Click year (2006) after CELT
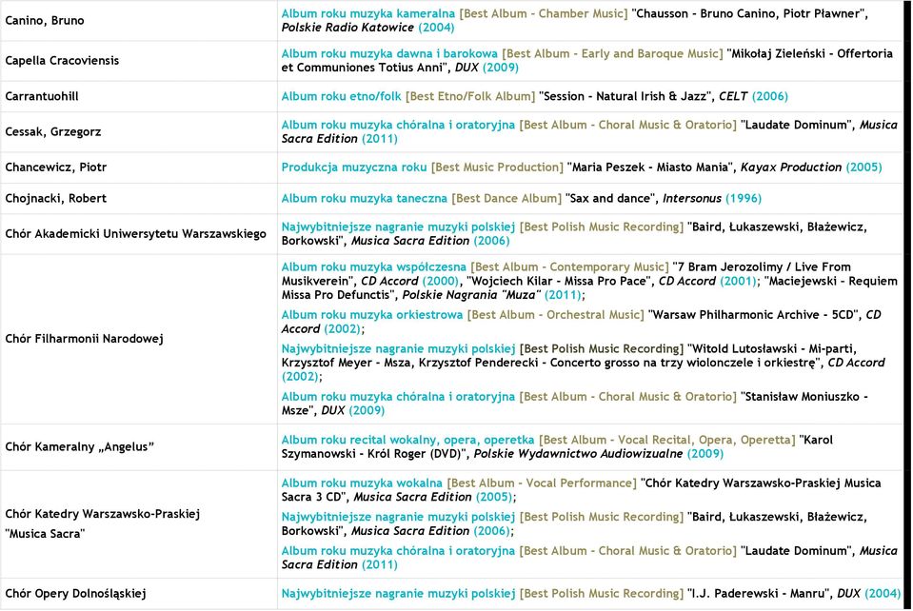The height and width of the screenshot is (611, 913). [x=770, y=96]
